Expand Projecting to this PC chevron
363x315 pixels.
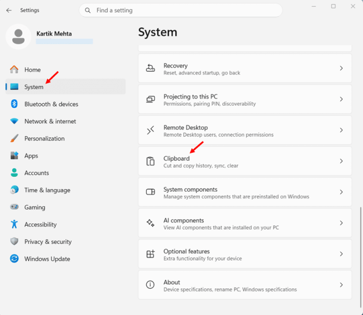341,99
